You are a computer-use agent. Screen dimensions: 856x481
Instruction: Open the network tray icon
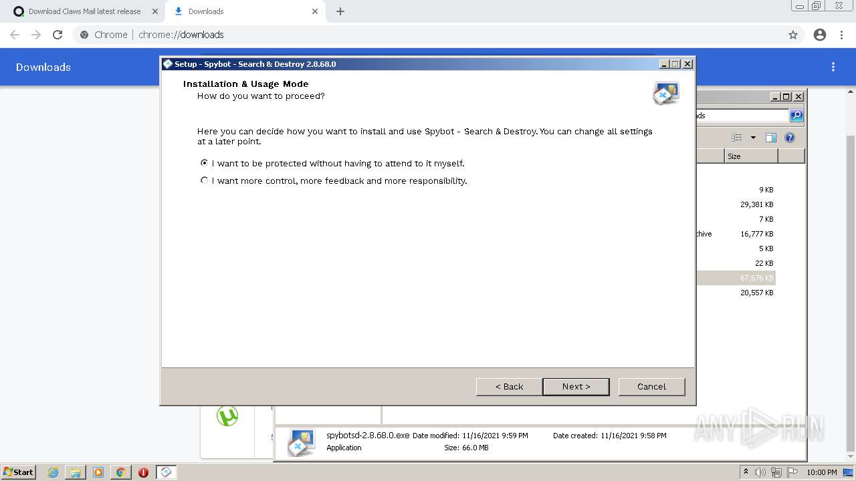tap(776, 472)
